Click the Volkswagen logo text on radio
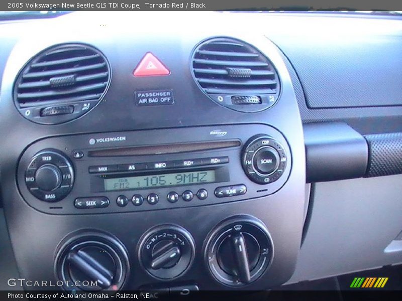This screenshot has width=402, height=301. point(108,140)
